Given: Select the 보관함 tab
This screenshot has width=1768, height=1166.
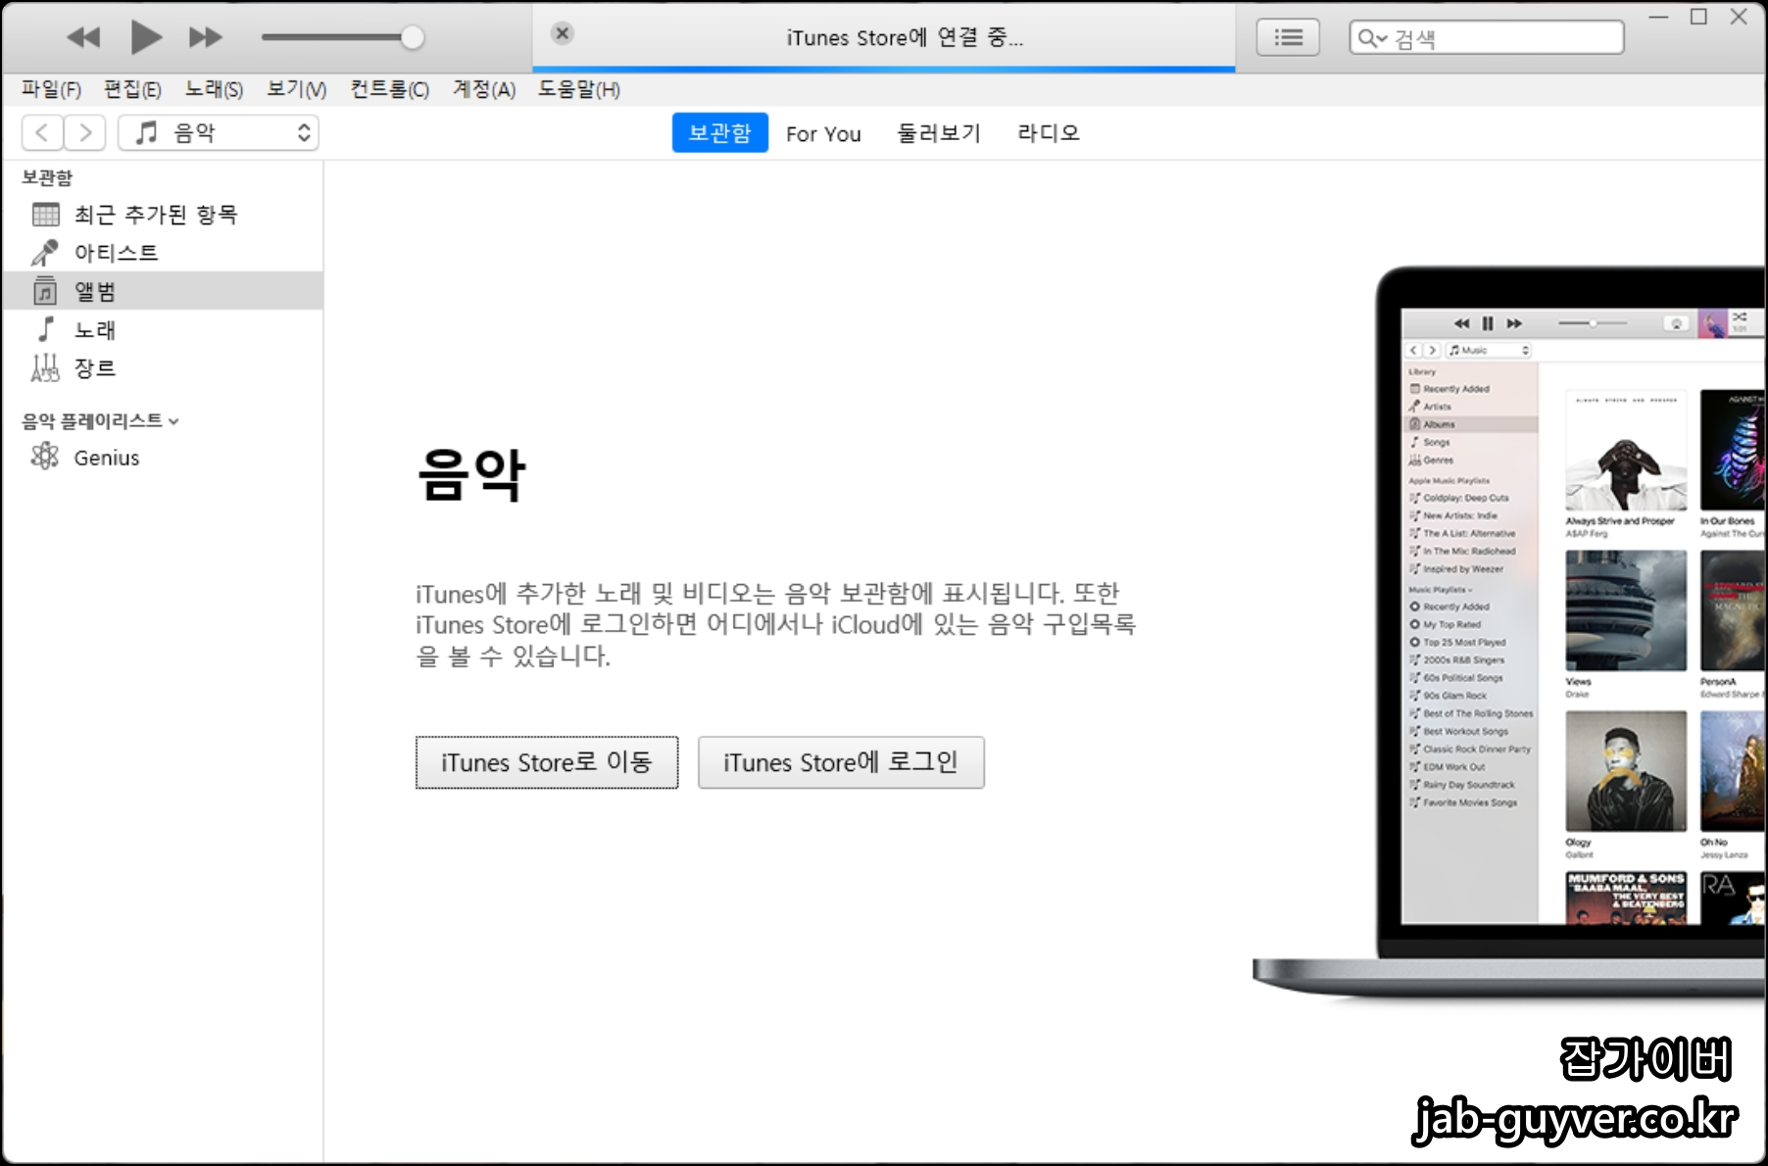Looking at the screenshot, I should coord(719,132).
